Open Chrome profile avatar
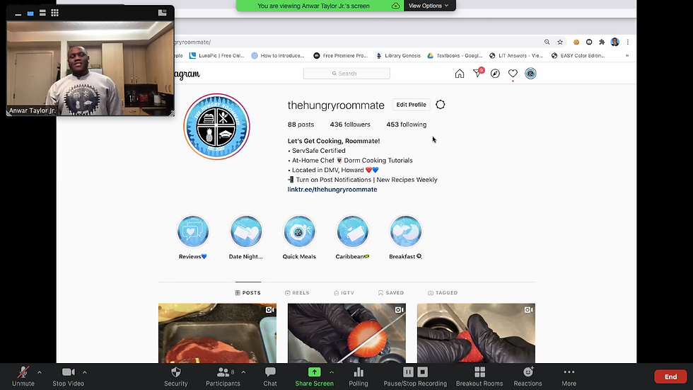 [x=615, y=42]
